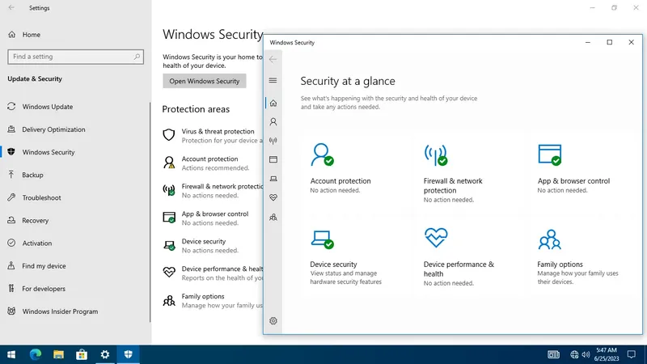The image size is (647, 364).
Task: Switch to Windows Security in taskbar
Action: click(x=129, y=354)
